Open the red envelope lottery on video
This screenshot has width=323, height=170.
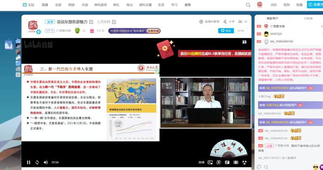[x=166, y=49]
